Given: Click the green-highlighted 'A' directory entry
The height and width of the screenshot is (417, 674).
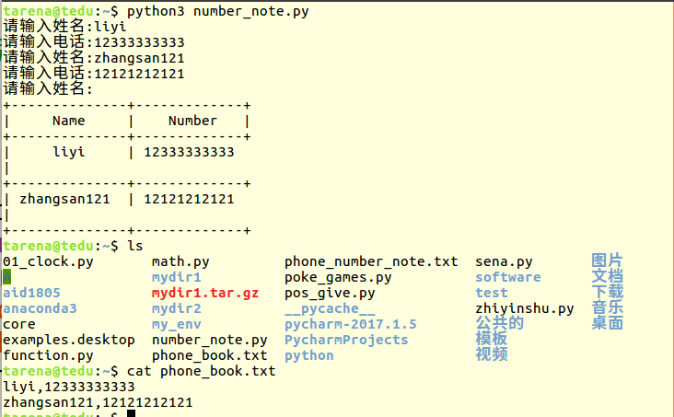Looking at the screenshot, I should 6,277.
